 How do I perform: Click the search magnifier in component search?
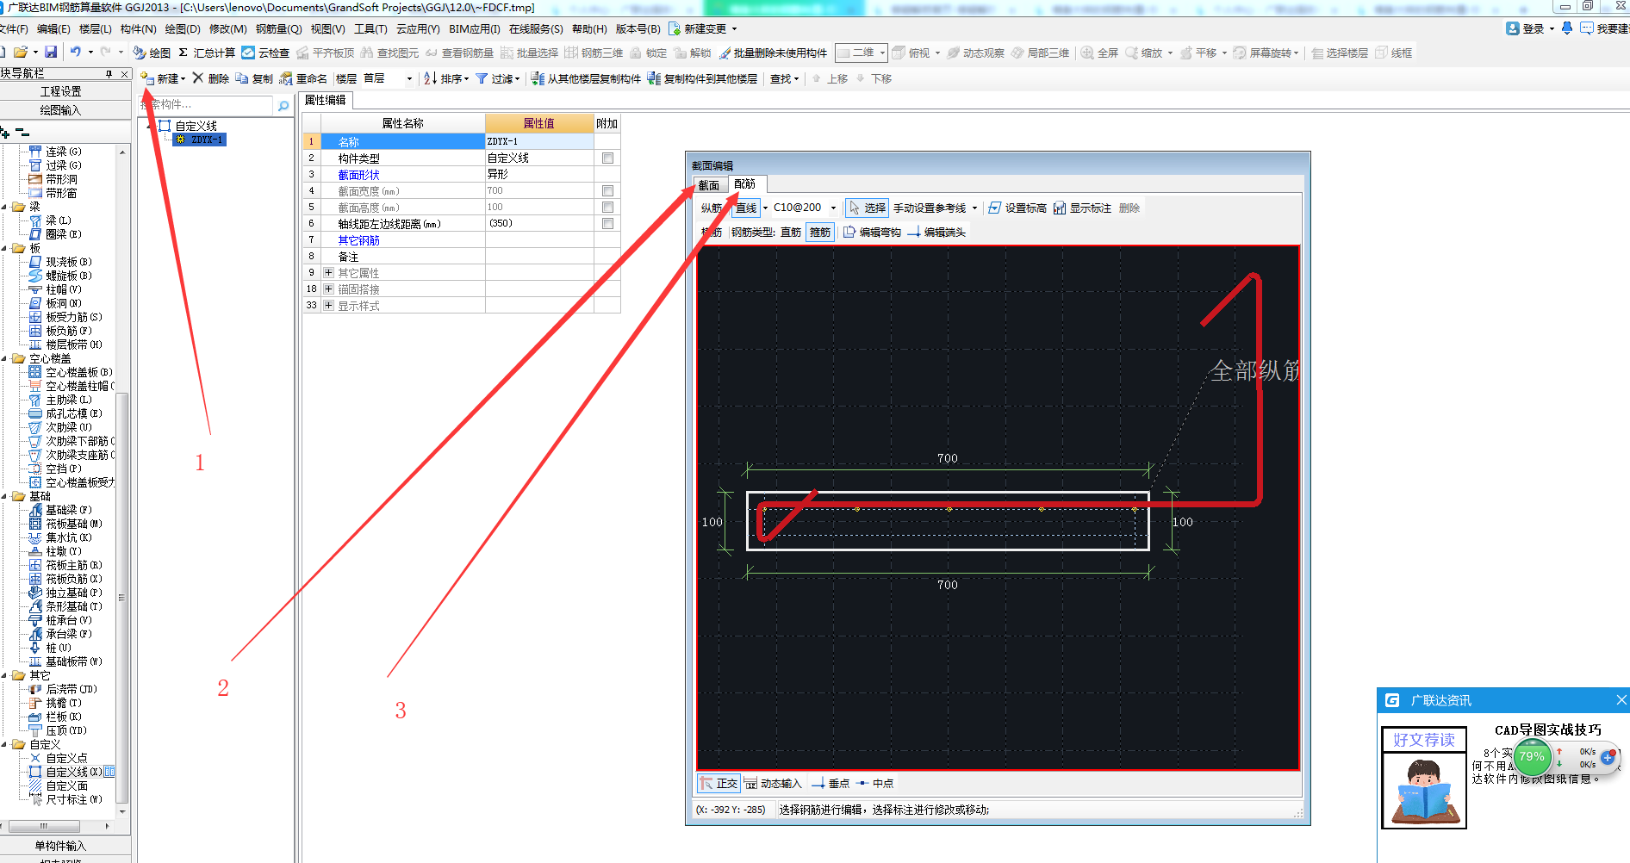(283, 105)
